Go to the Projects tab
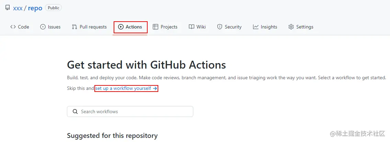The width and height of the screenshot is (390, 142). 165,27
